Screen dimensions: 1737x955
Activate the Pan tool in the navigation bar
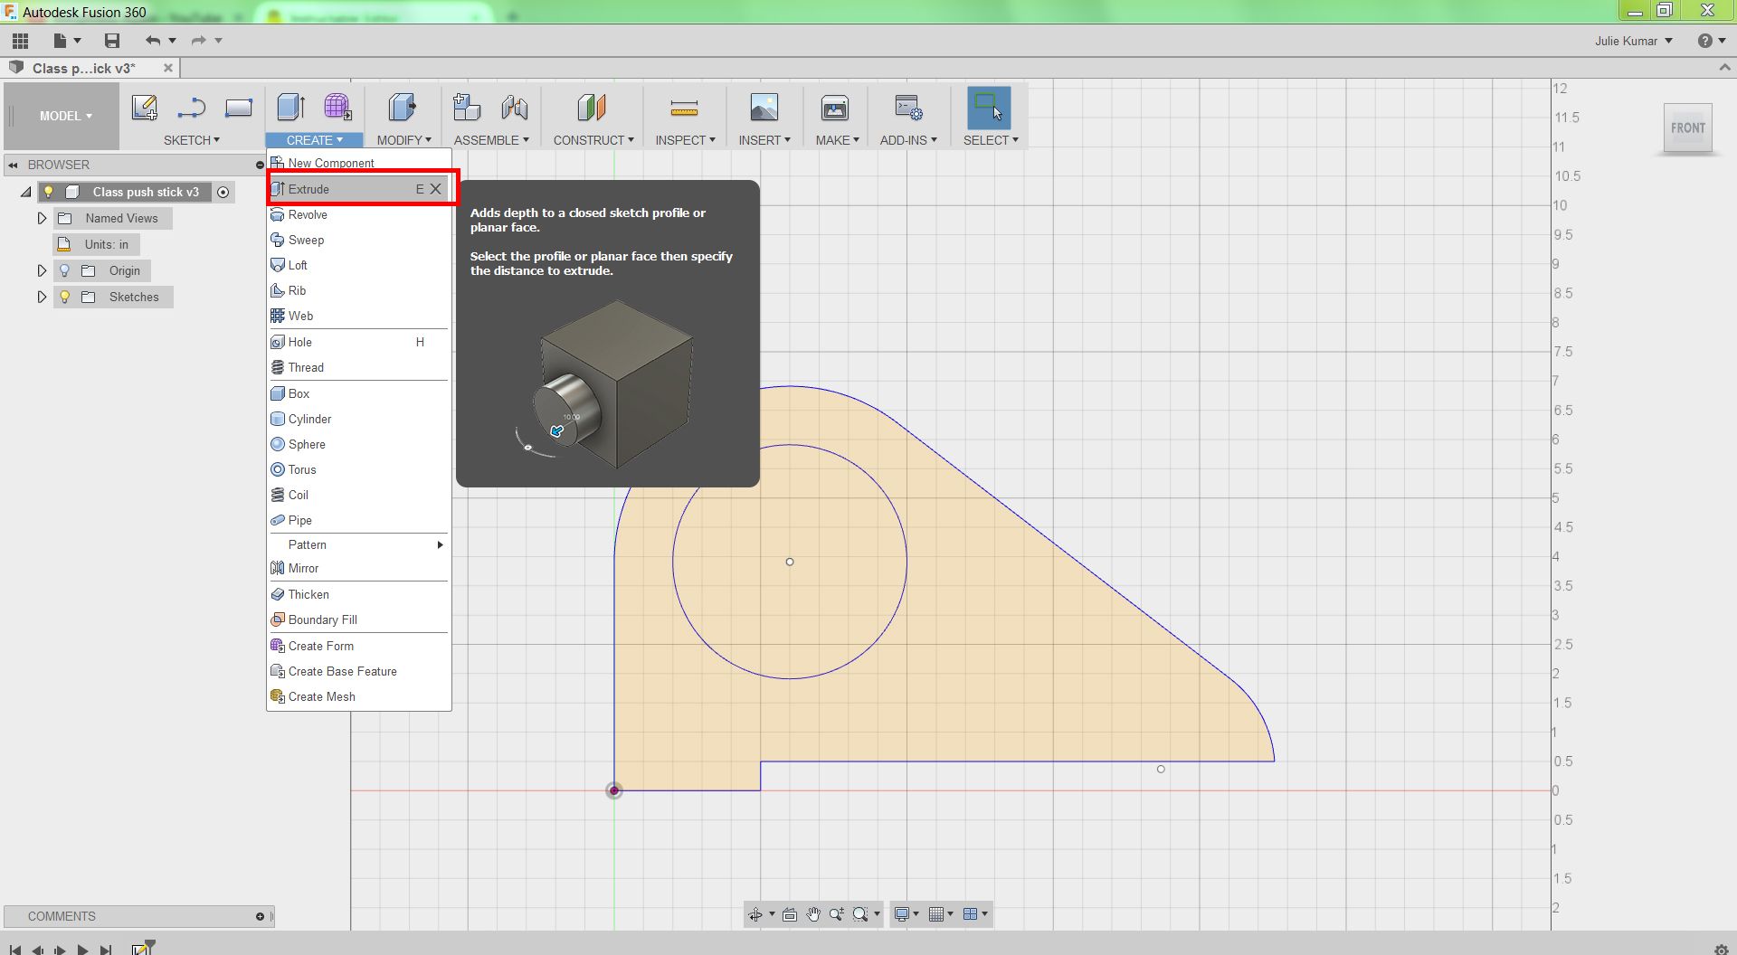(812, 914)
